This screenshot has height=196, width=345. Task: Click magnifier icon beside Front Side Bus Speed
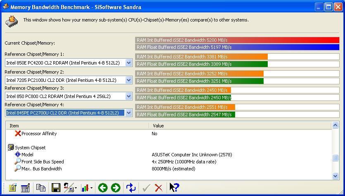click(x=18, y=161)
